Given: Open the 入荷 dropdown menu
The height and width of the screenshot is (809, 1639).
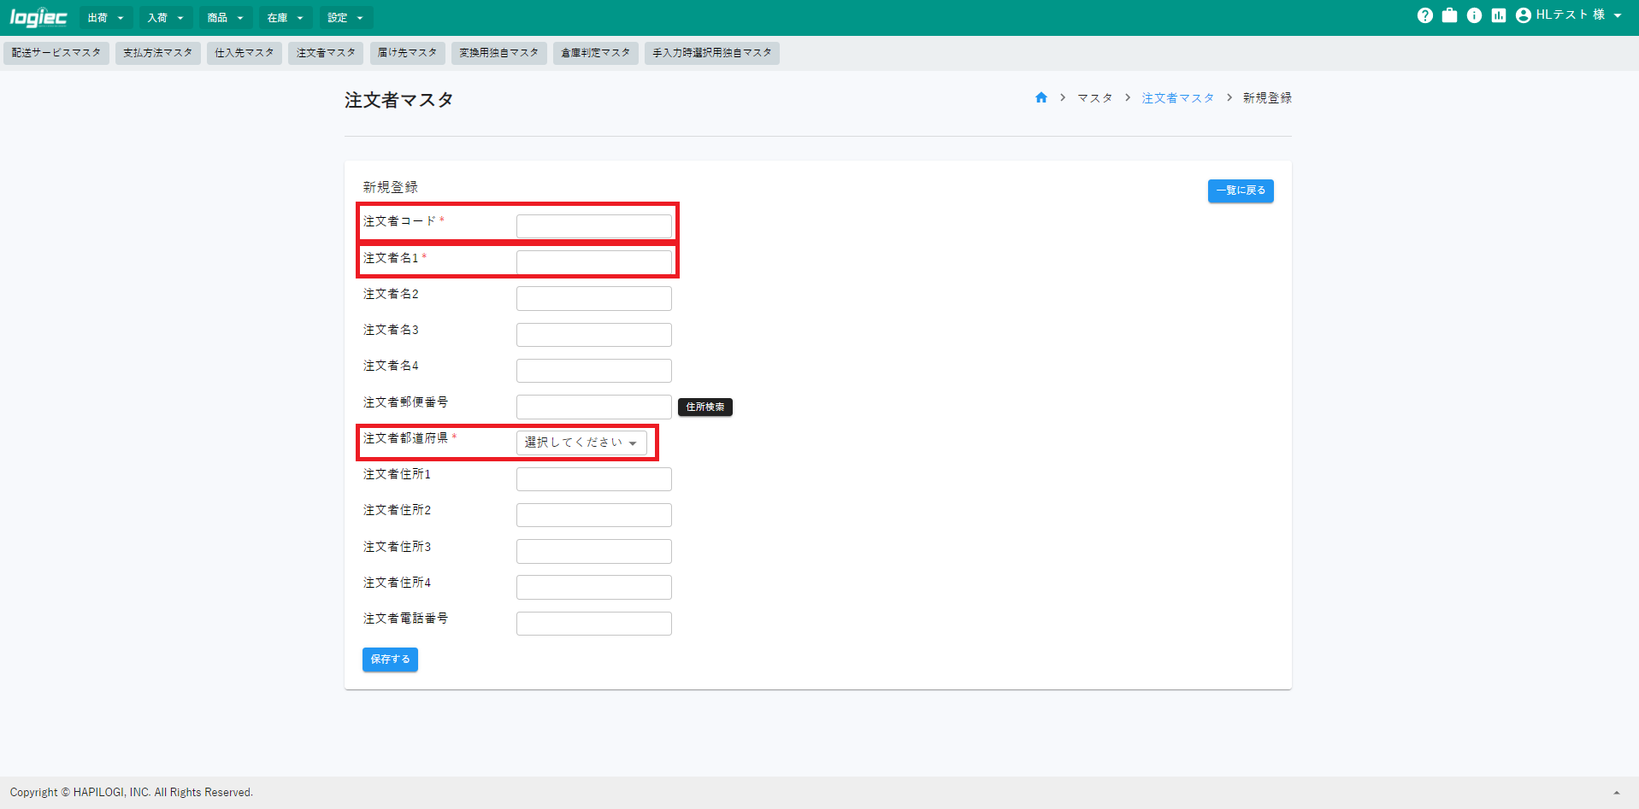Looking at the screenshot, I should (x=166, y=18).
